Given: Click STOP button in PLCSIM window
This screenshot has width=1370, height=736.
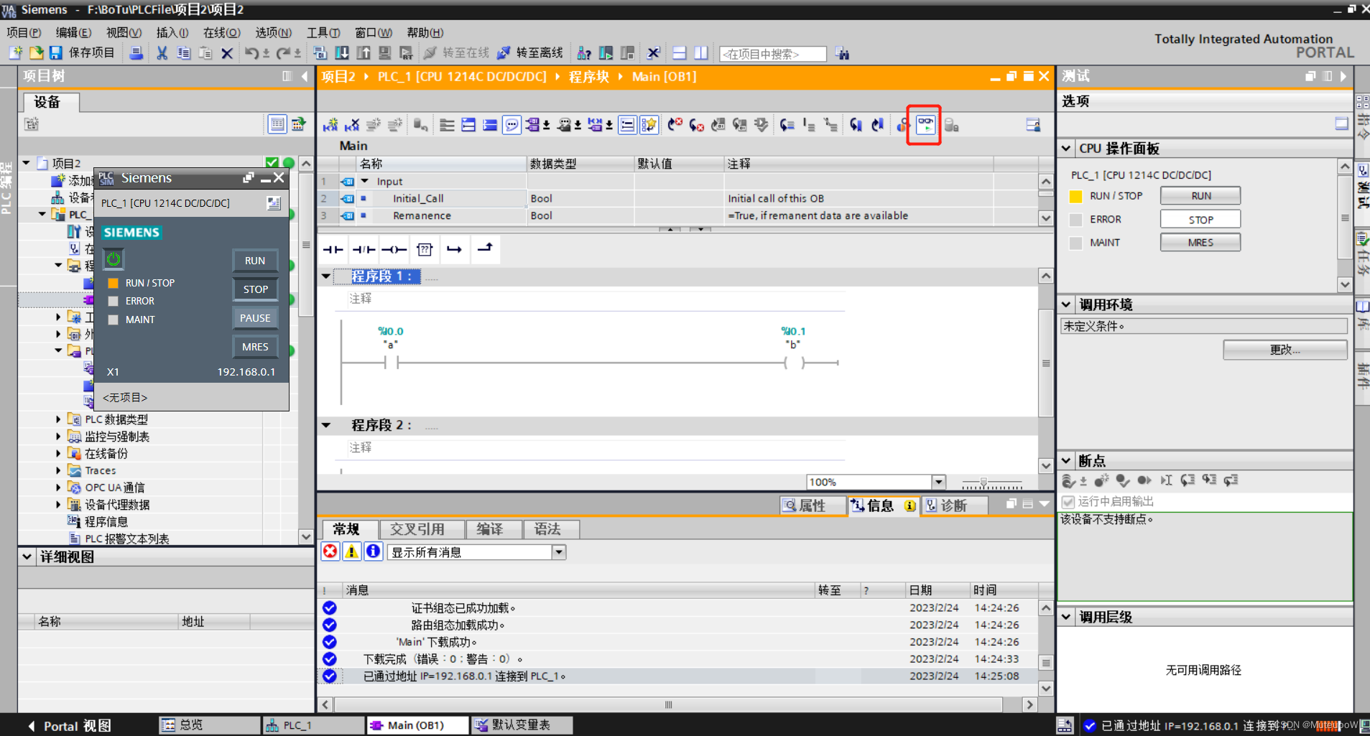Looking at the screenshot, I should [x=255, y=289].
